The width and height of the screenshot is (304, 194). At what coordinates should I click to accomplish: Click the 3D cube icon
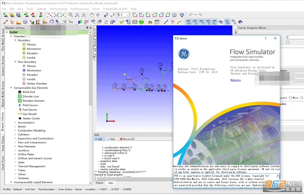25,22
